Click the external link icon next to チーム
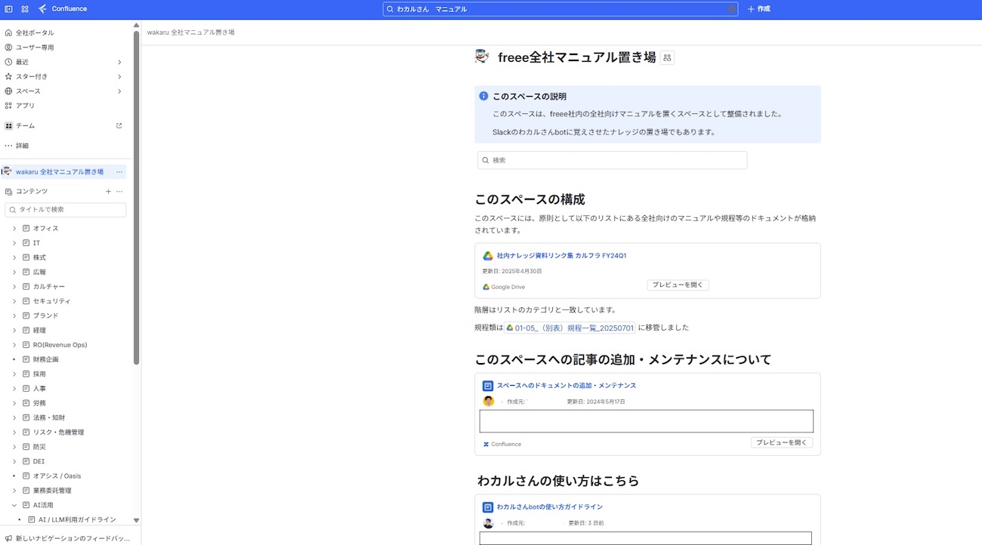 119,126
